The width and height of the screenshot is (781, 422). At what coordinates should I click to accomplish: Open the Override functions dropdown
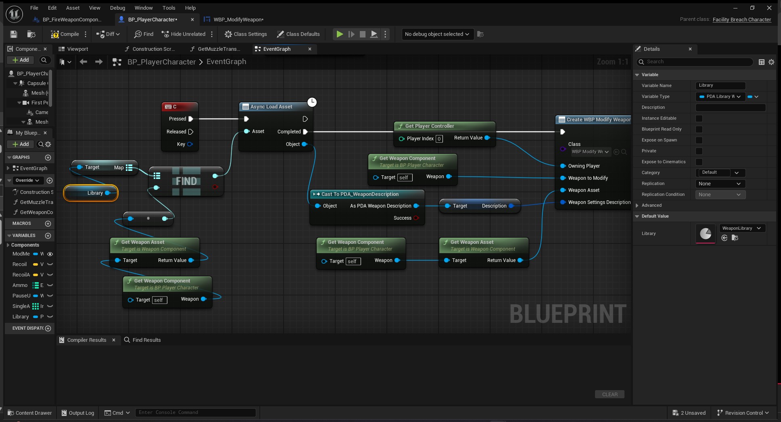click(27, 181)
